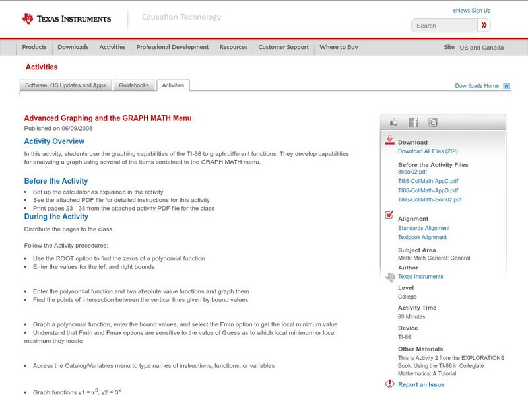Click the 60 Minutes activity time value
The width and height of the screenshot is (528, 395).
tap(411, 317)
